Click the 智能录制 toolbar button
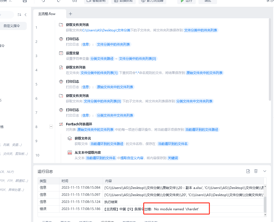274x222 pixels. [x=96, y=1]
